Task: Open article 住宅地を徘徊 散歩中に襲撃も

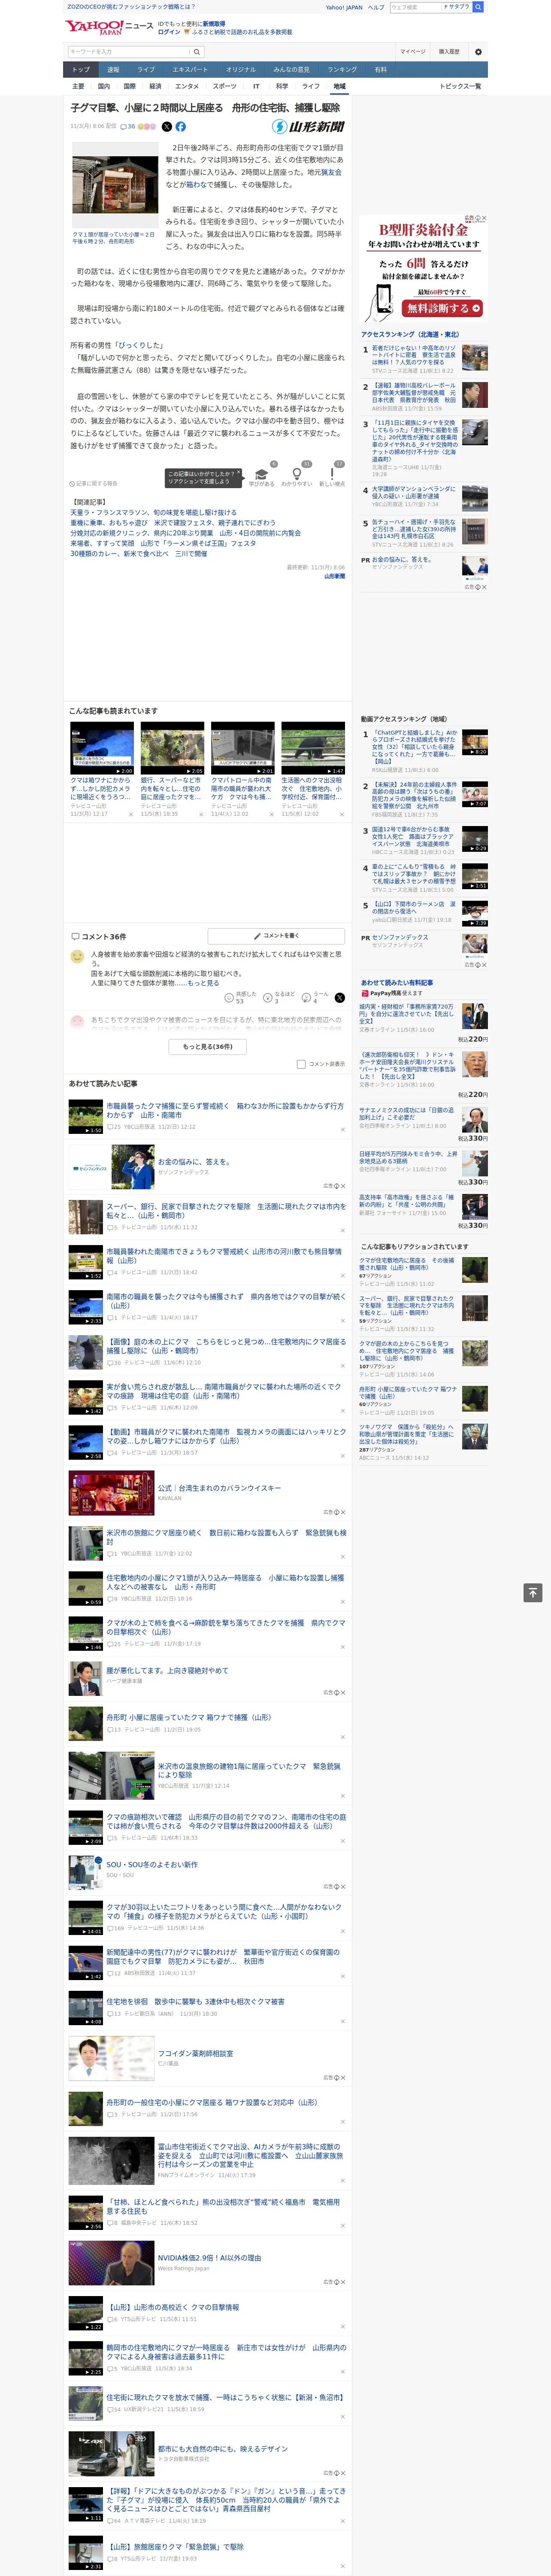Action: click(195, 2002)
